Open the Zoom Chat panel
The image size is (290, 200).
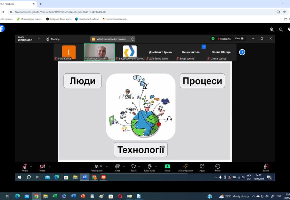pyautogui.click(x=117, y=167)
